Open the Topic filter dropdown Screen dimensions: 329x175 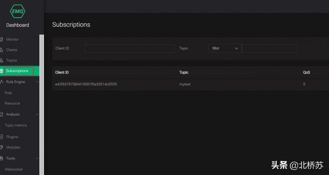coord(225,48)
